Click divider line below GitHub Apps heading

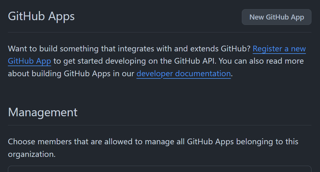pos(160,32)
